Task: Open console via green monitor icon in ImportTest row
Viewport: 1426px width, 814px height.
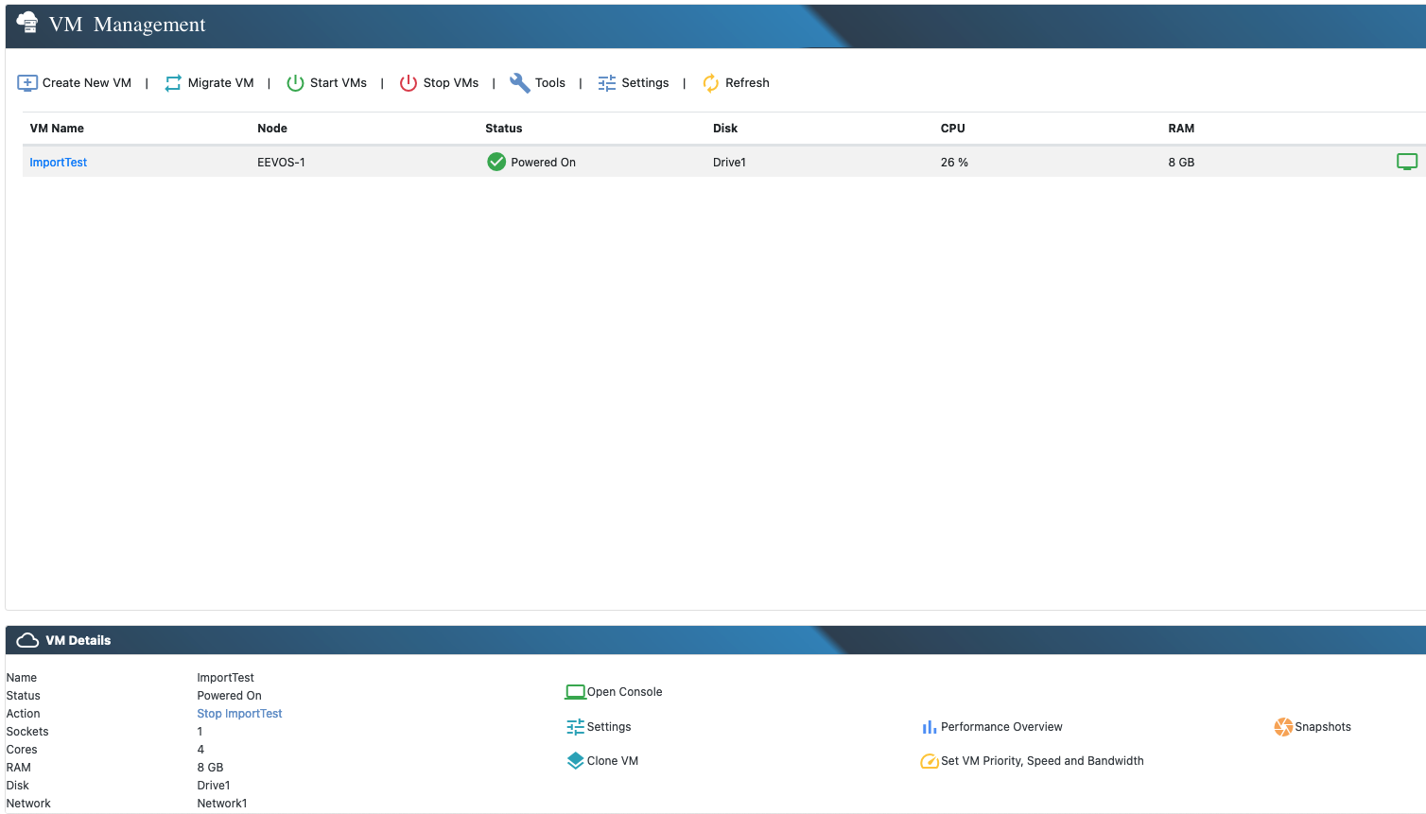Action: pos(1406,162)
